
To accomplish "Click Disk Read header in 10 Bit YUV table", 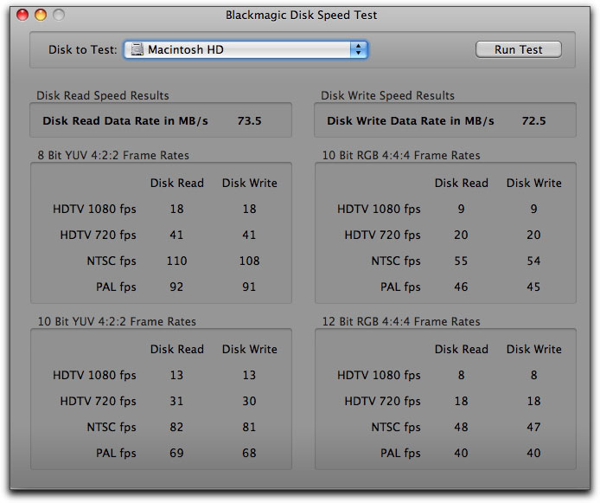I will [x=176, y=349].
